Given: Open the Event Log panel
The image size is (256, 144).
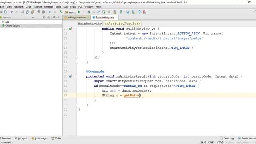Looking at the screenshot, I should 227,138.
